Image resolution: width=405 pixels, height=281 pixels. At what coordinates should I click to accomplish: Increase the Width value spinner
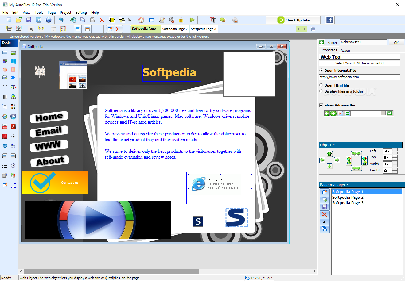click(395, 163)
